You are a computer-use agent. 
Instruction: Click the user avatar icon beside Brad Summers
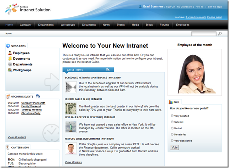pos(140,6)
